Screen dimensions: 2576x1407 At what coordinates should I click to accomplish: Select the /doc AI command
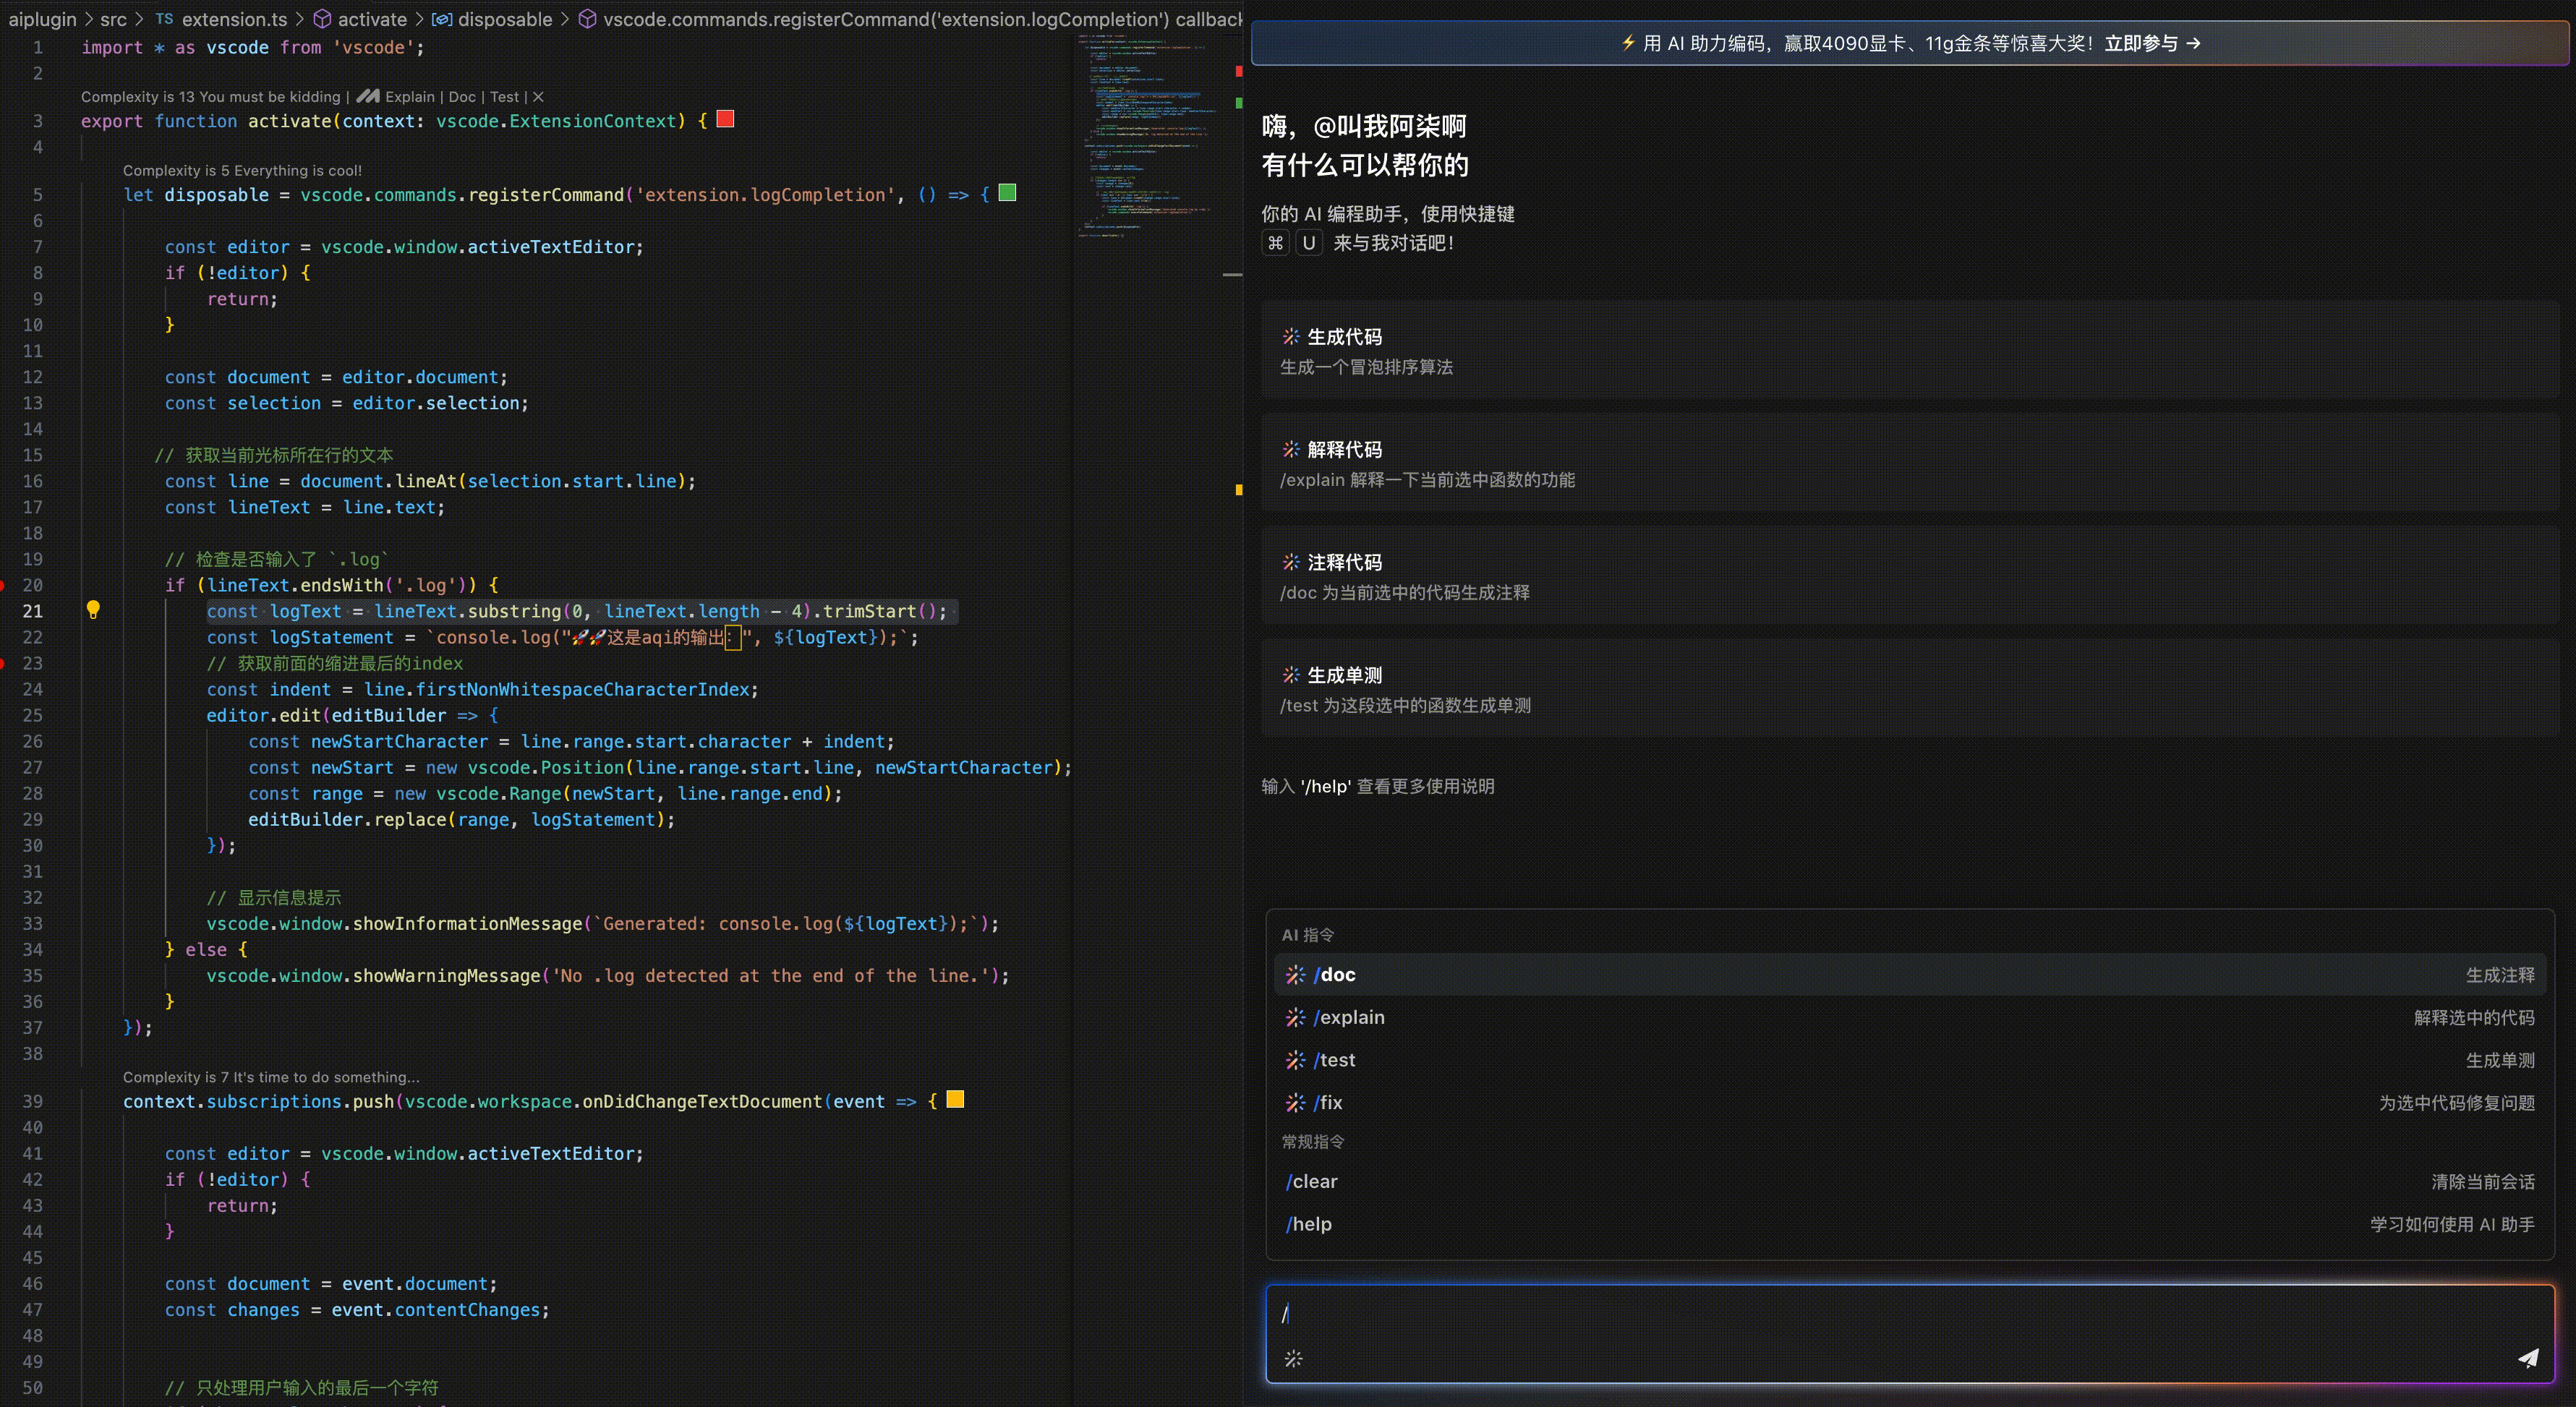(x=1336, y=974)
